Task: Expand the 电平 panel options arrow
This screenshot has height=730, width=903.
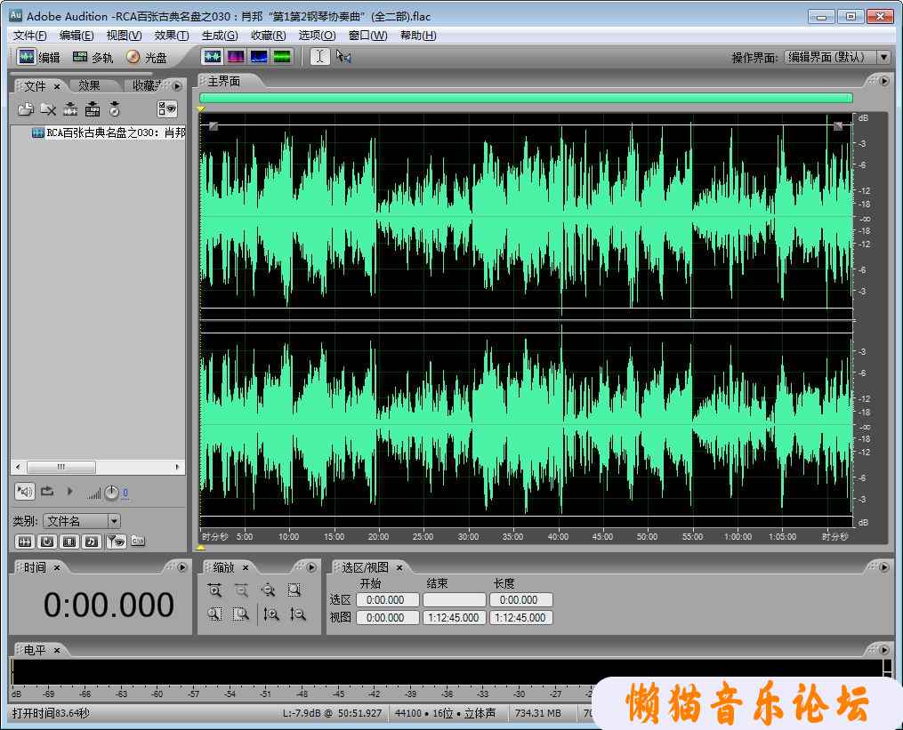Action: [x=884, y=649]
